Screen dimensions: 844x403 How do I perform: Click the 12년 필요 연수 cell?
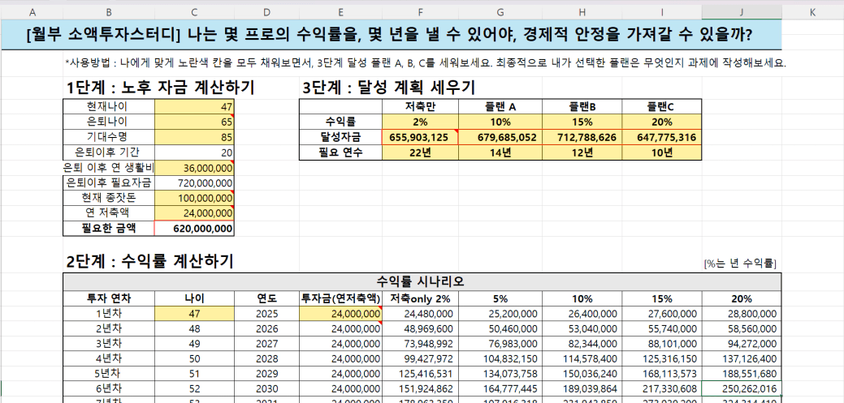click(582, 152)
